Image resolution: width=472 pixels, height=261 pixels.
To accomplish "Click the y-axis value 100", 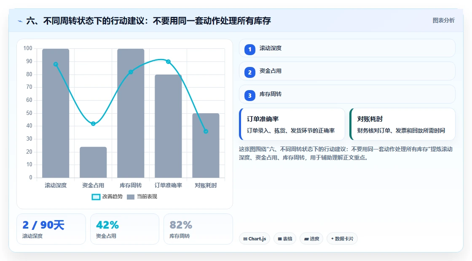I will pyautogui.click(x=28, y=48).
